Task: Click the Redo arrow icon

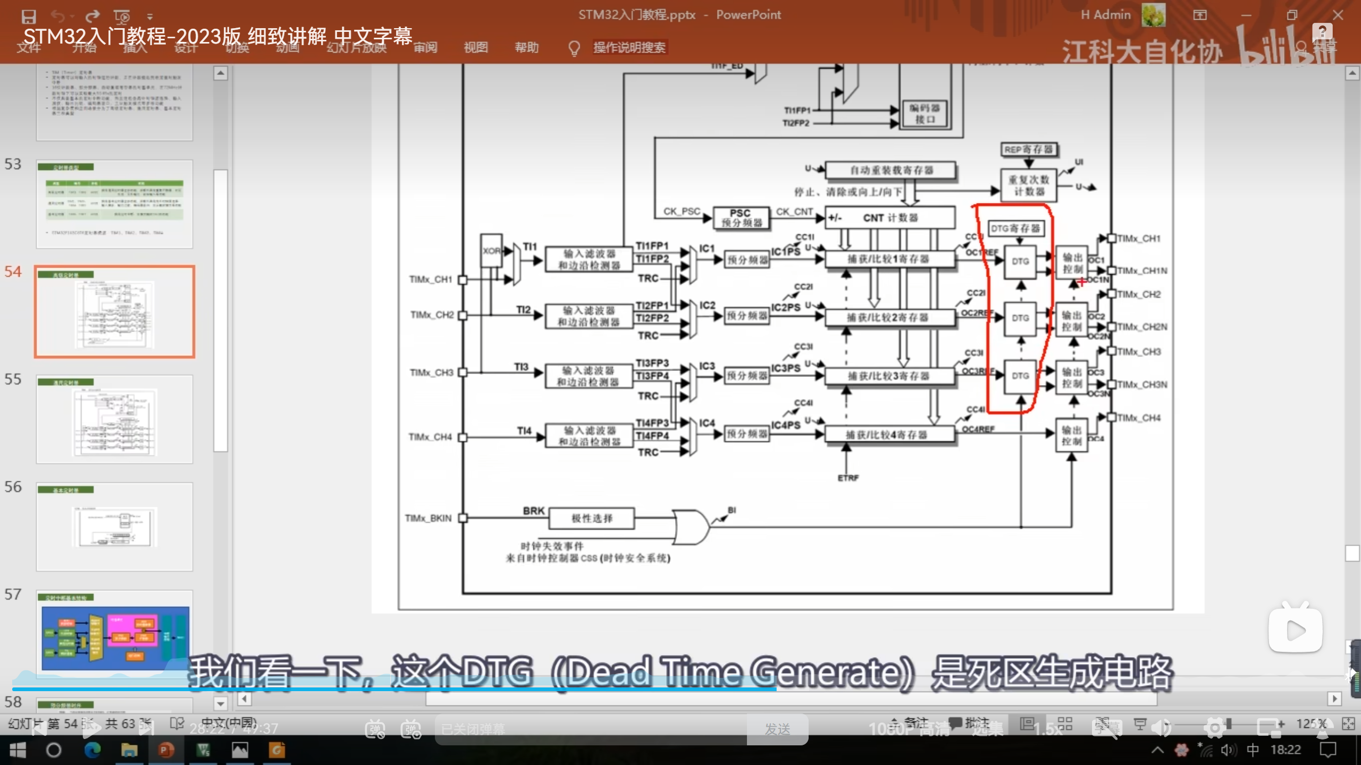Action: coord(93,16)
